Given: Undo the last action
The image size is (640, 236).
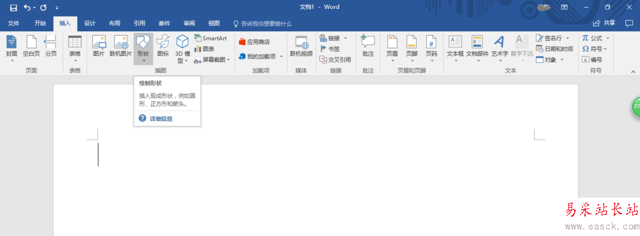Looking at the screenshot, I should [x=27, y=7].
